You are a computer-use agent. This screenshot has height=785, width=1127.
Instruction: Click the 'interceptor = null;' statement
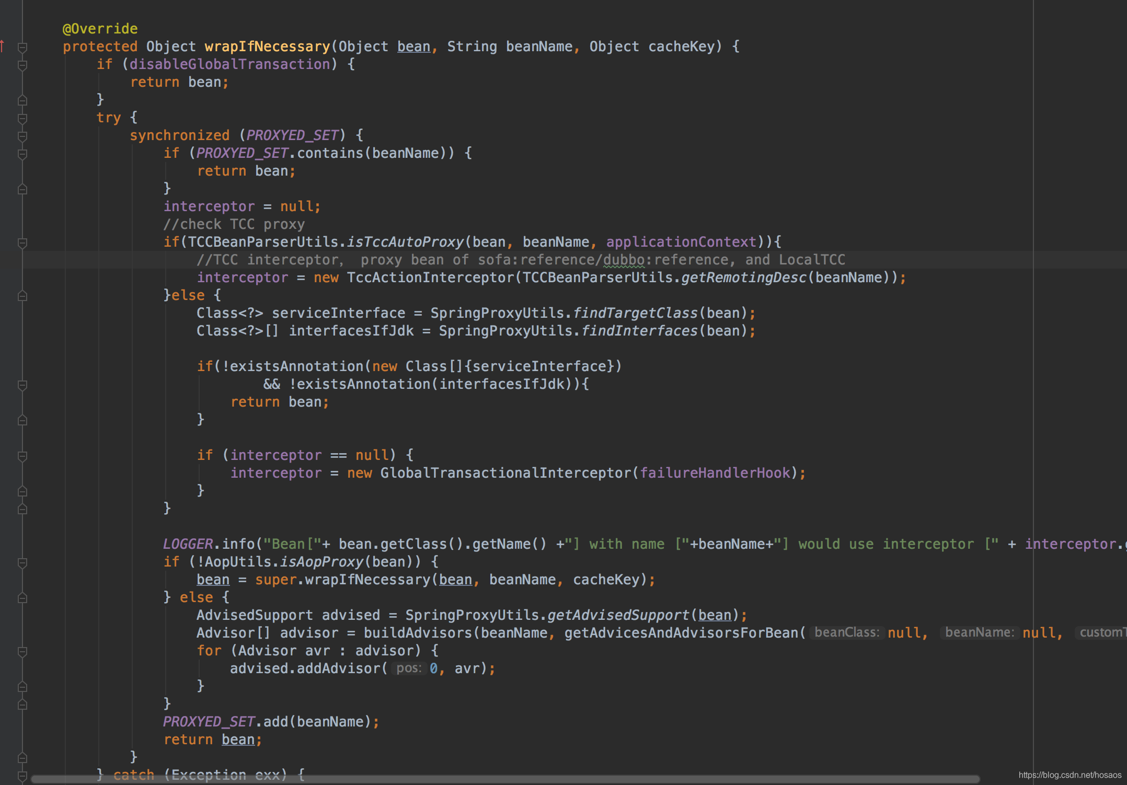(242, 206)
